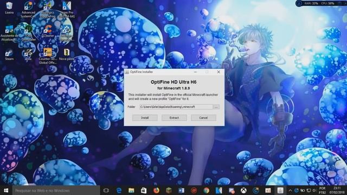
Task: Select the gear-icon desktop shortcut beside CCleaner
Action: tap(67, 33)
